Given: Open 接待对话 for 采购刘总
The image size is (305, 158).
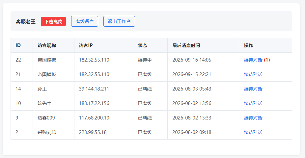Looking at the screenshot, I should pyautogui.click(x=253, y=132).
